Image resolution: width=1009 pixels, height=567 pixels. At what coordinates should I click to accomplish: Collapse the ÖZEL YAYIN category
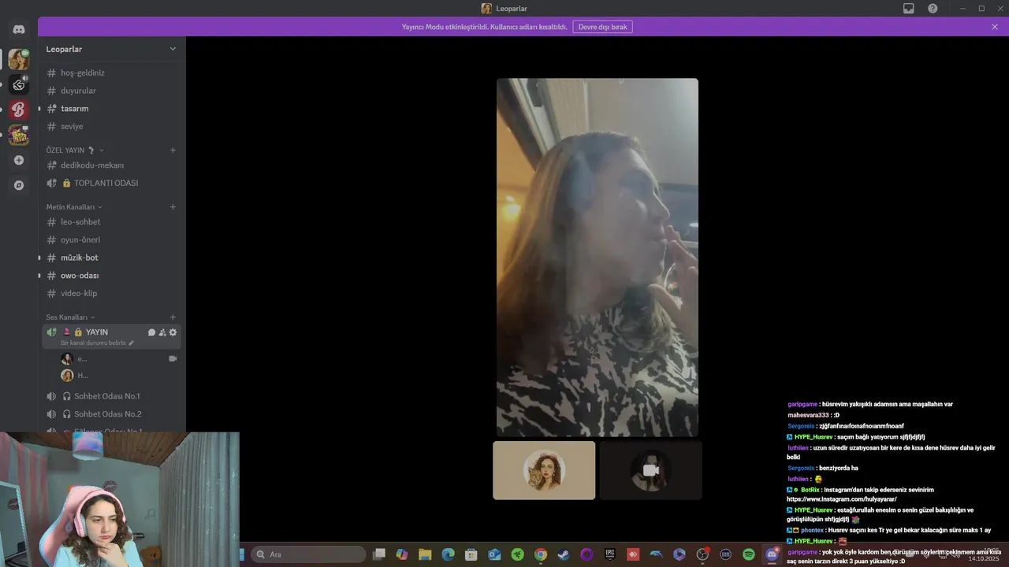75,150
